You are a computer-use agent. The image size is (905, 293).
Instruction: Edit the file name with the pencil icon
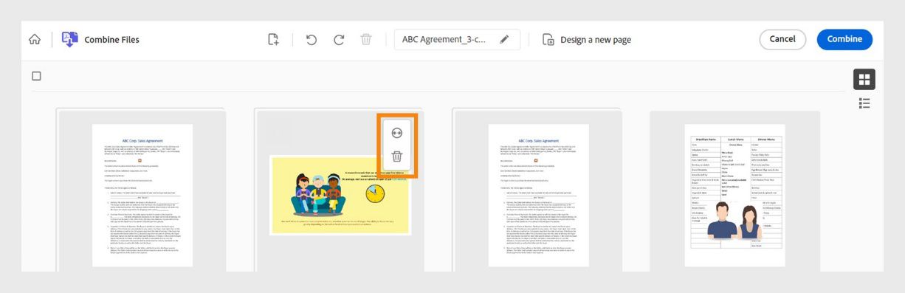(504, 40)
